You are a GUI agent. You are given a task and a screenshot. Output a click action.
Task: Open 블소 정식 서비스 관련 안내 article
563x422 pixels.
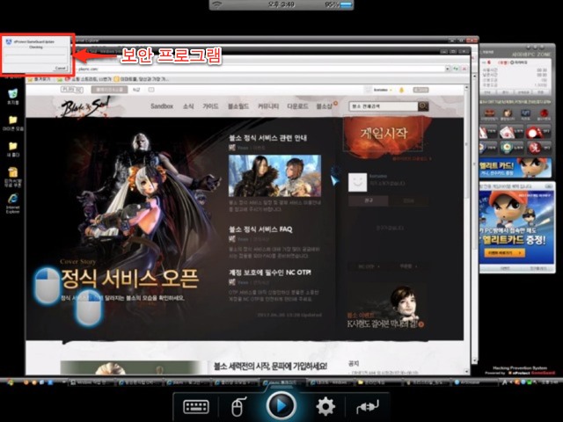[x=268, y=138]
